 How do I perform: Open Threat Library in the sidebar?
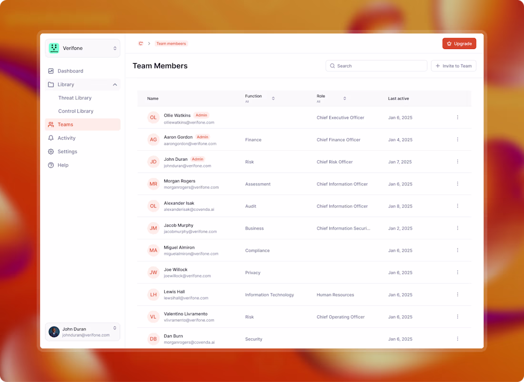(x=75, y=98)
